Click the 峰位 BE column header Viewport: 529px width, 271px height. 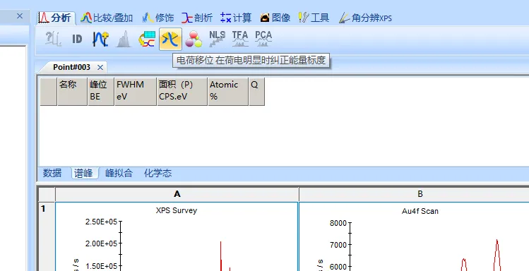click(x=101, y=92)
